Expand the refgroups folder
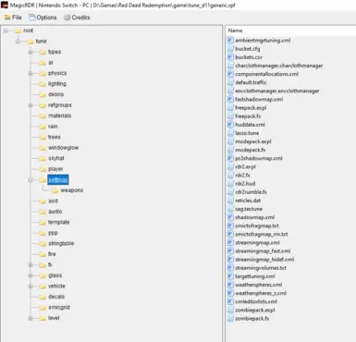Image resolution: width=356 pixels, height=342 pixels. 31,105
